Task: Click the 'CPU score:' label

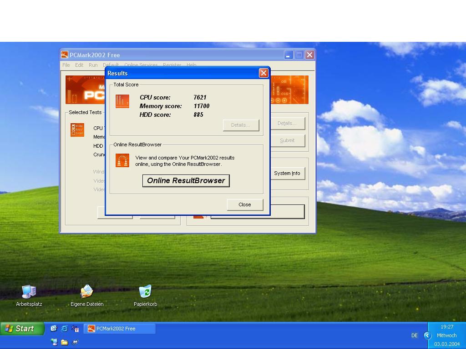Action: point(155,97)
